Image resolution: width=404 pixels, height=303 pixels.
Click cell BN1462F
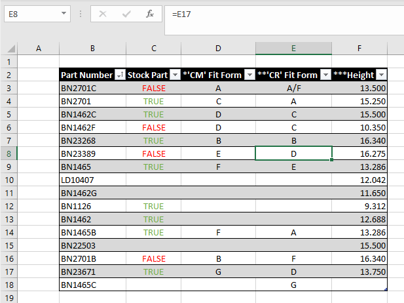pos(92,127)
